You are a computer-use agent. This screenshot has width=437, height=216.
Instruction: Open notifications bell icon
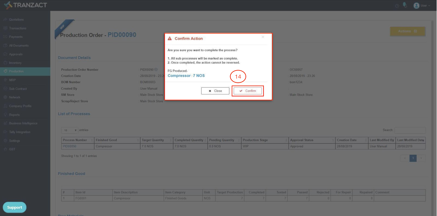pos(405,5)
